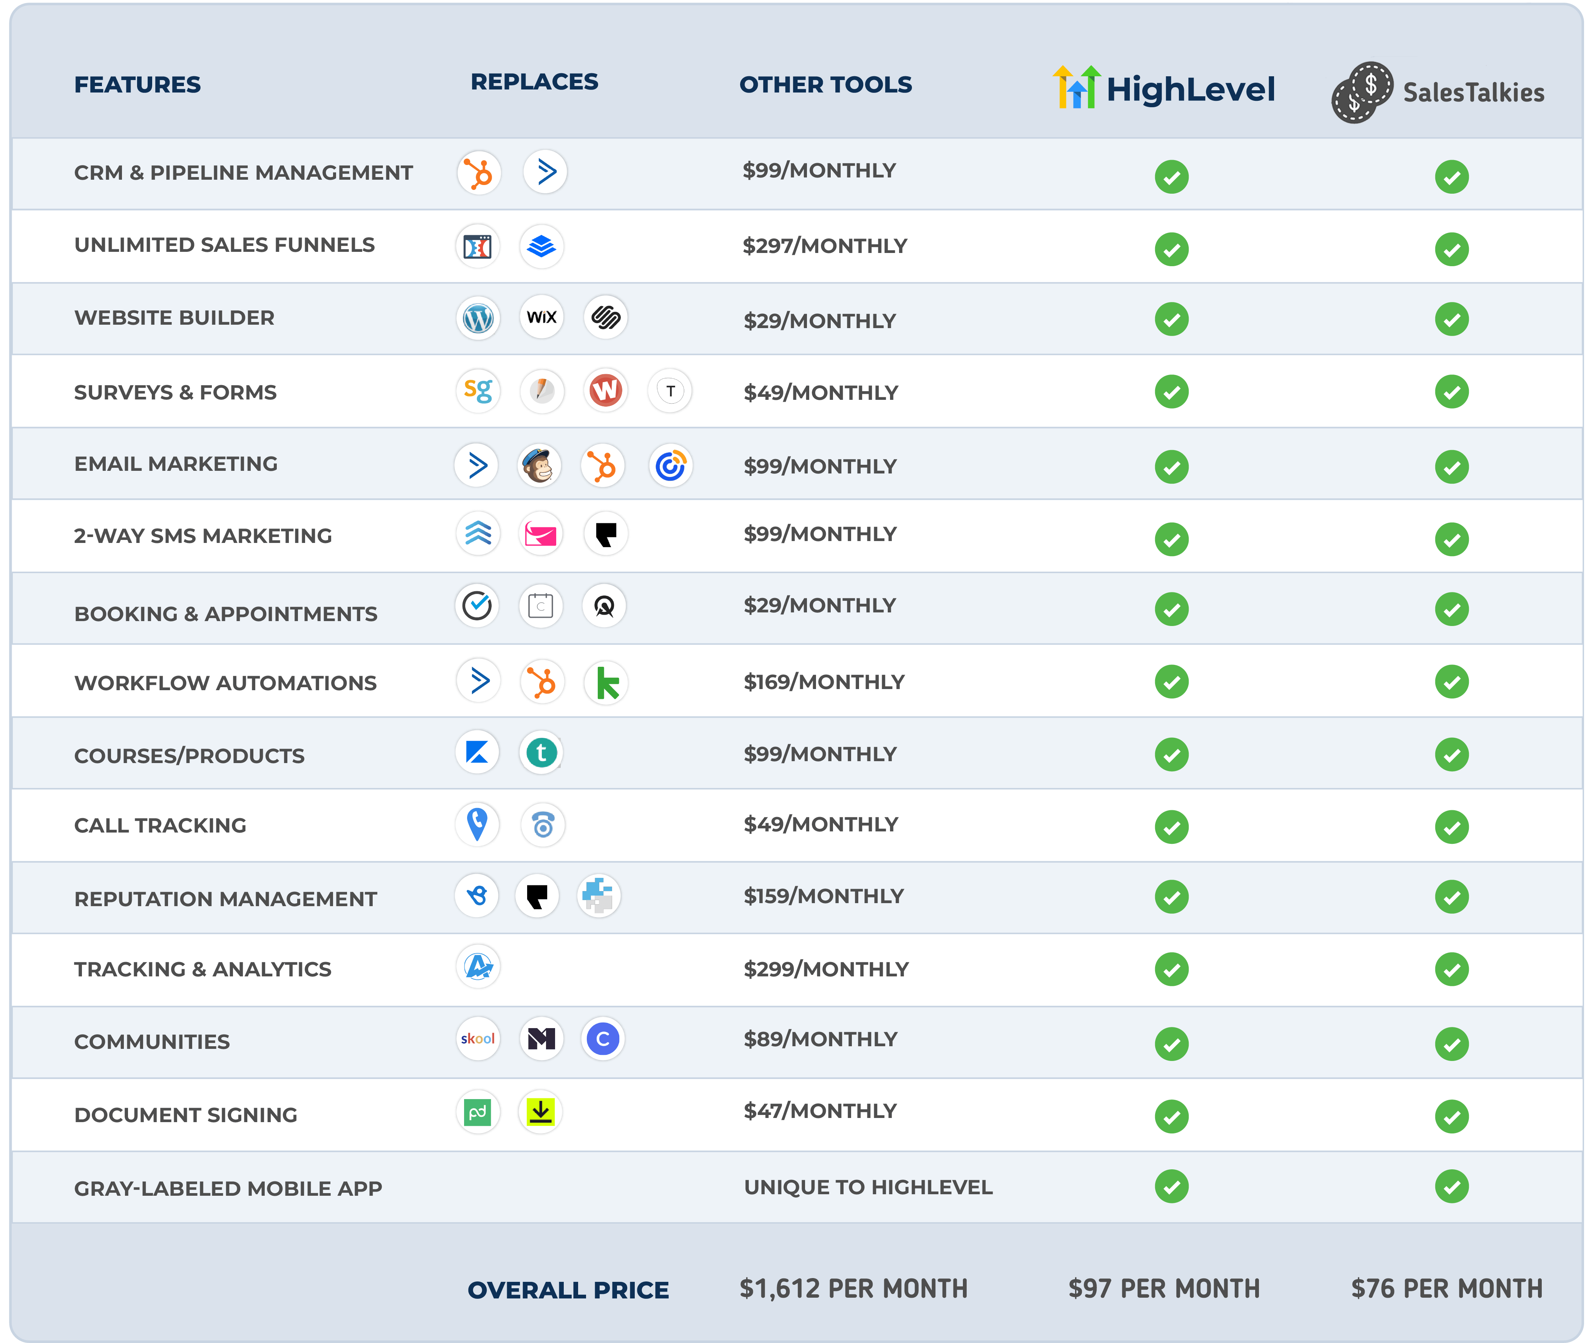Click '$159/MONTHLY' in Reputation Management row
The height and width of the screenshot is (1343, 1595).
[824, 896]
